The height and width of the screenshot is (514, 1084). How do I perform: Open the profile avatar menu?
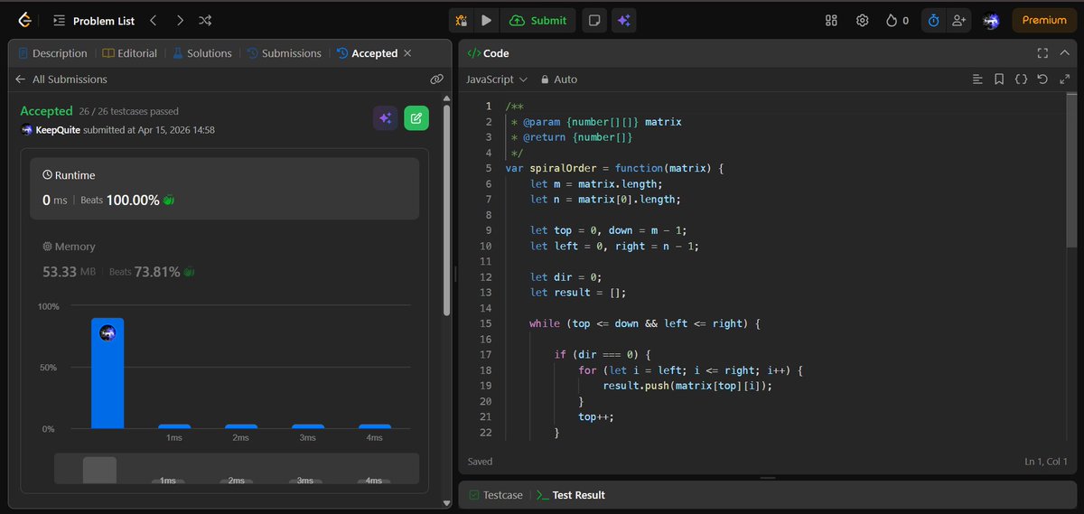(991, 20)
